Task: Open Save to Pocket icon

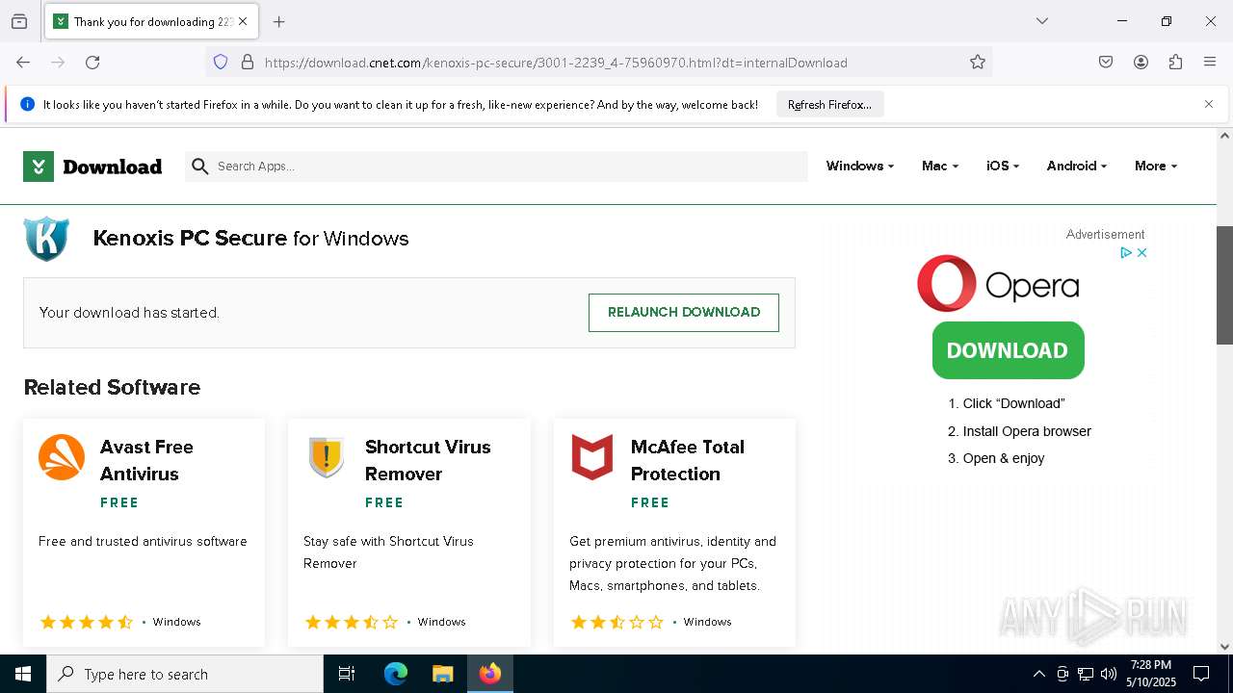Action: click(x=1106, y=63)
